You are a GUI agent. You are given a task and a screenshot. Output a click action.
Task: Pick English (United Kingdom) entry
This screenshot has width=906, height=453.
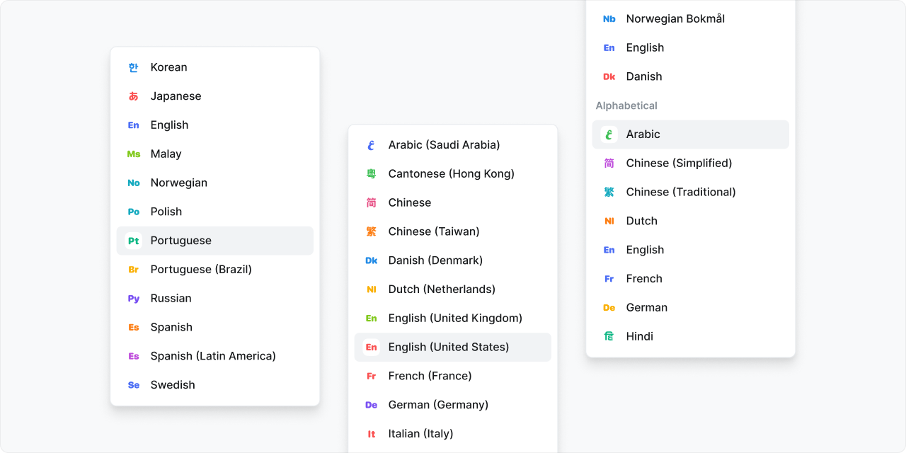pos(453,319)
